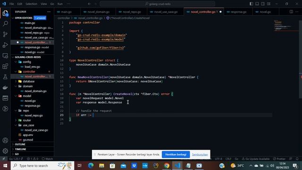Toggle the primary side bar layout icon
This screenshot has height=170, width=302.
coord(252,4)
